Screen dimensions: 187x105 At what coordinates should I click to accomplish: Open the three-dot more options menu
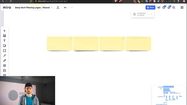pos(151,14)
